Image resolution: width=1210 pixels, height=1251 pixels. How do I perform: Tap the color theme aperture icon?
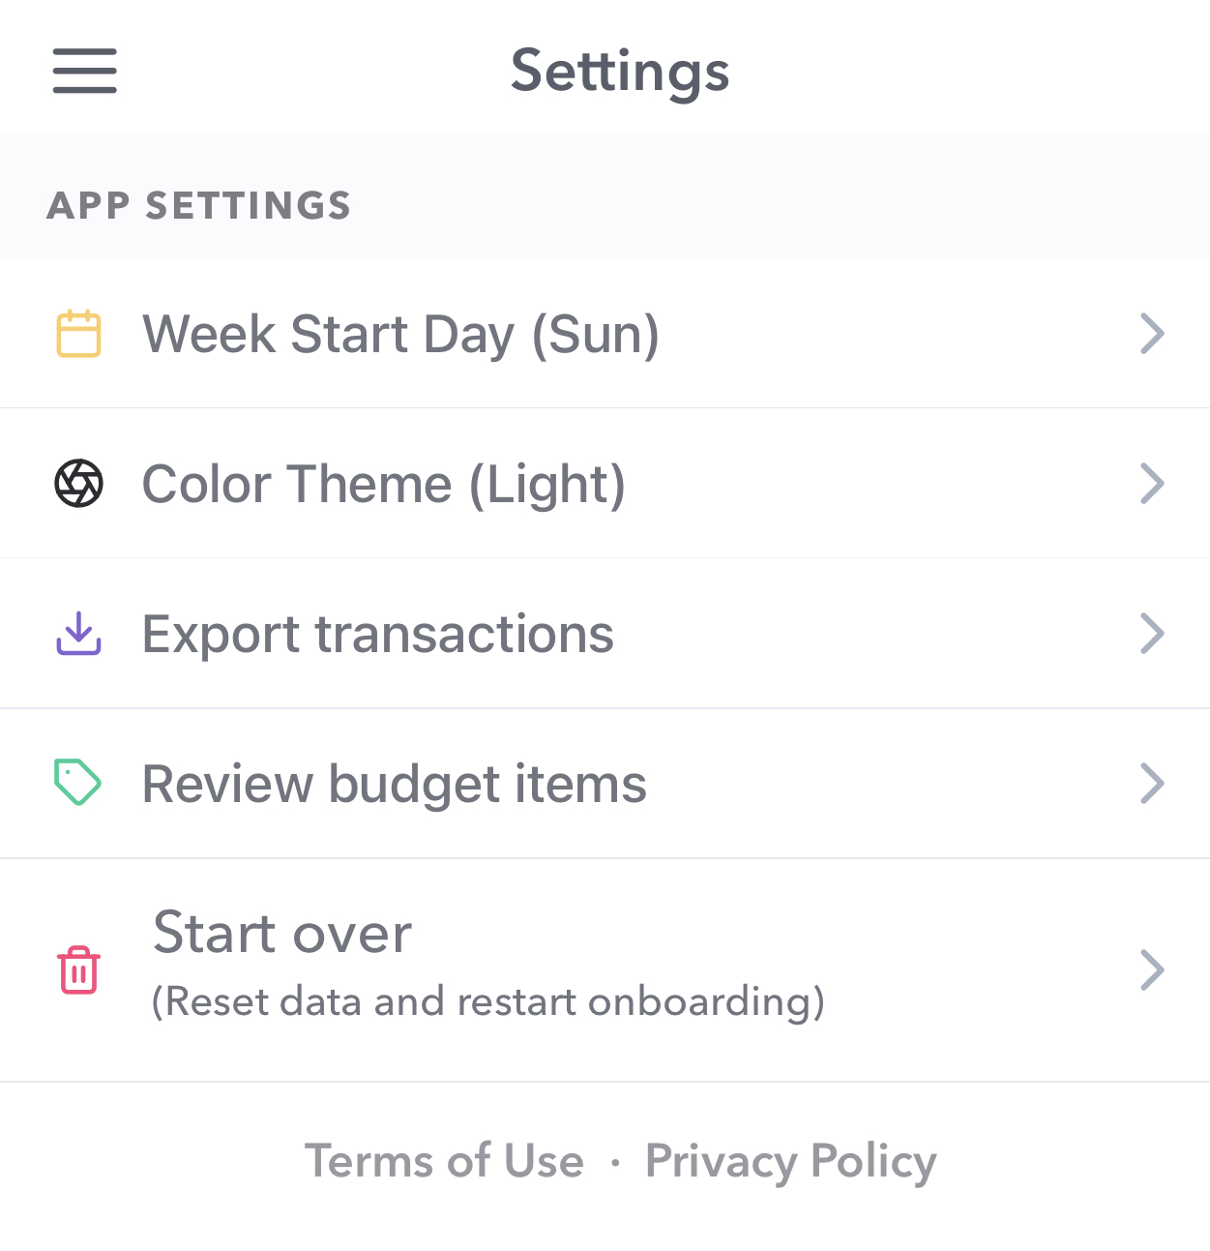coord(78,483)
